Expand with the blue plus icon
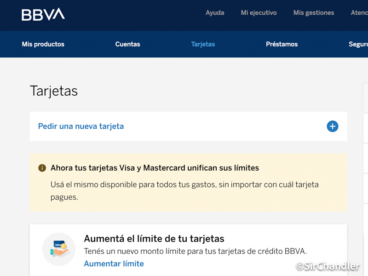Viewport: 368px width, 276px height. coord(332,126)
